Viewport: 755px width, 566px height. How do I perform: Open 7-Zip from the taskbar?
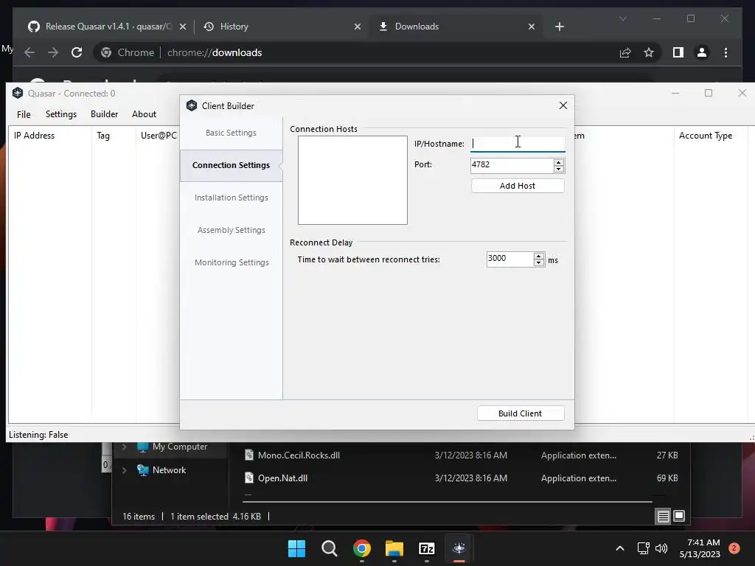pos(427,548)
